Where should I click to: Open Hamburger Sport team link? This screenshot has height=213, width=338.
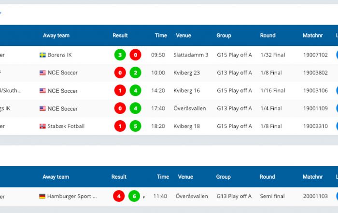(72, 196)
